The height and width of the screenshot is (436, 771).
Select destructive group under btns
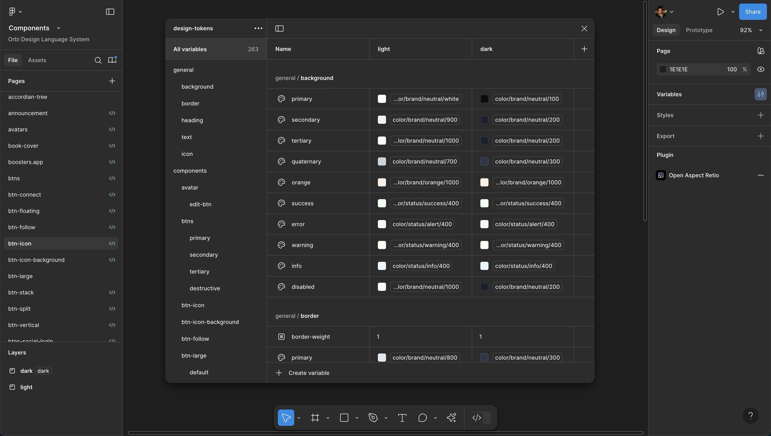(x=205, y=288)
